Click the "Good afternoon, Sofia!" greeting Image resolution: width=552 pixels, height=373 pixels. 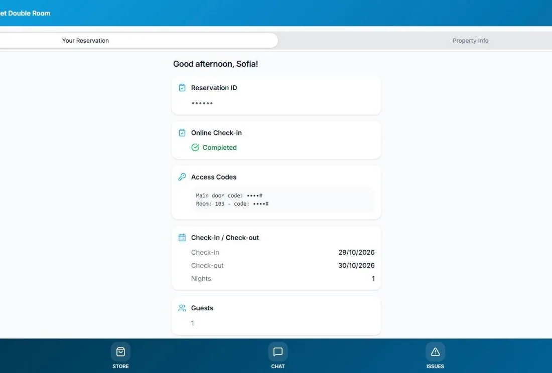pyautogui.click(x=215, y=64)
